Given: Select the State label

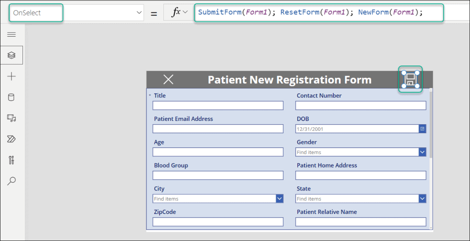Looking at the screenshot, I should (304, 189).
